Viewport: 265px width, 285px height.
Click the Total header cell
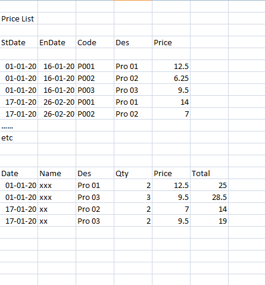click(x=209, y=173)
